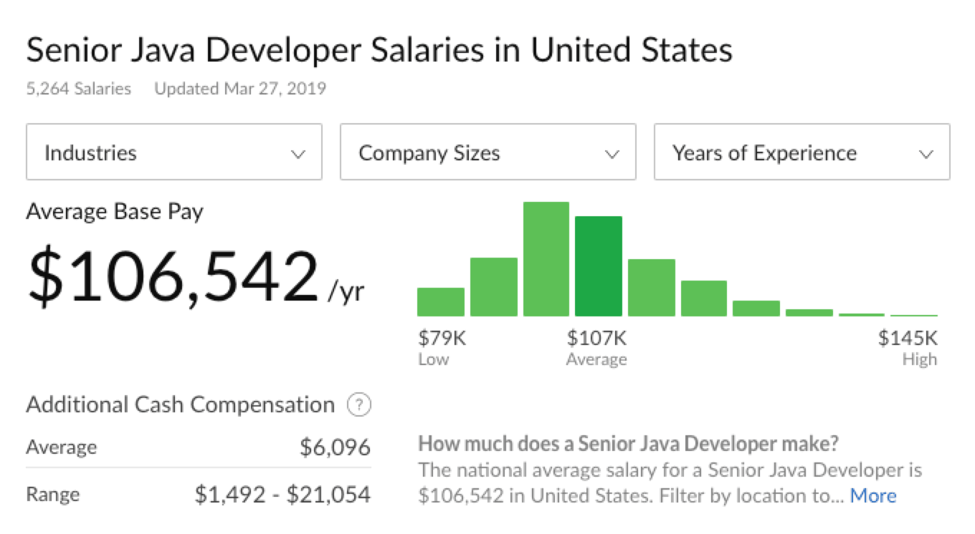
Task: Click the Additional Cash Compensation Range value
Action: [x=283, y=494]
